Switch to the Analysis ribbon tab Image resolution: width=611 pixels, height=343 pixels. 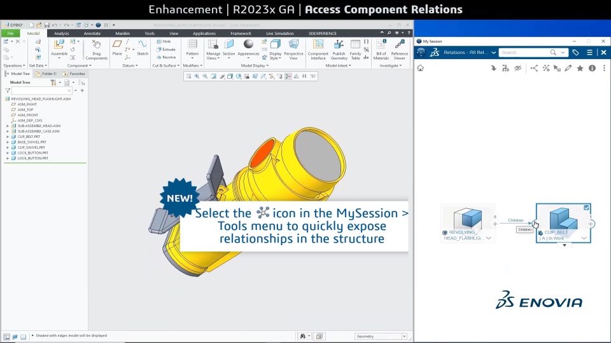[62, 34]
